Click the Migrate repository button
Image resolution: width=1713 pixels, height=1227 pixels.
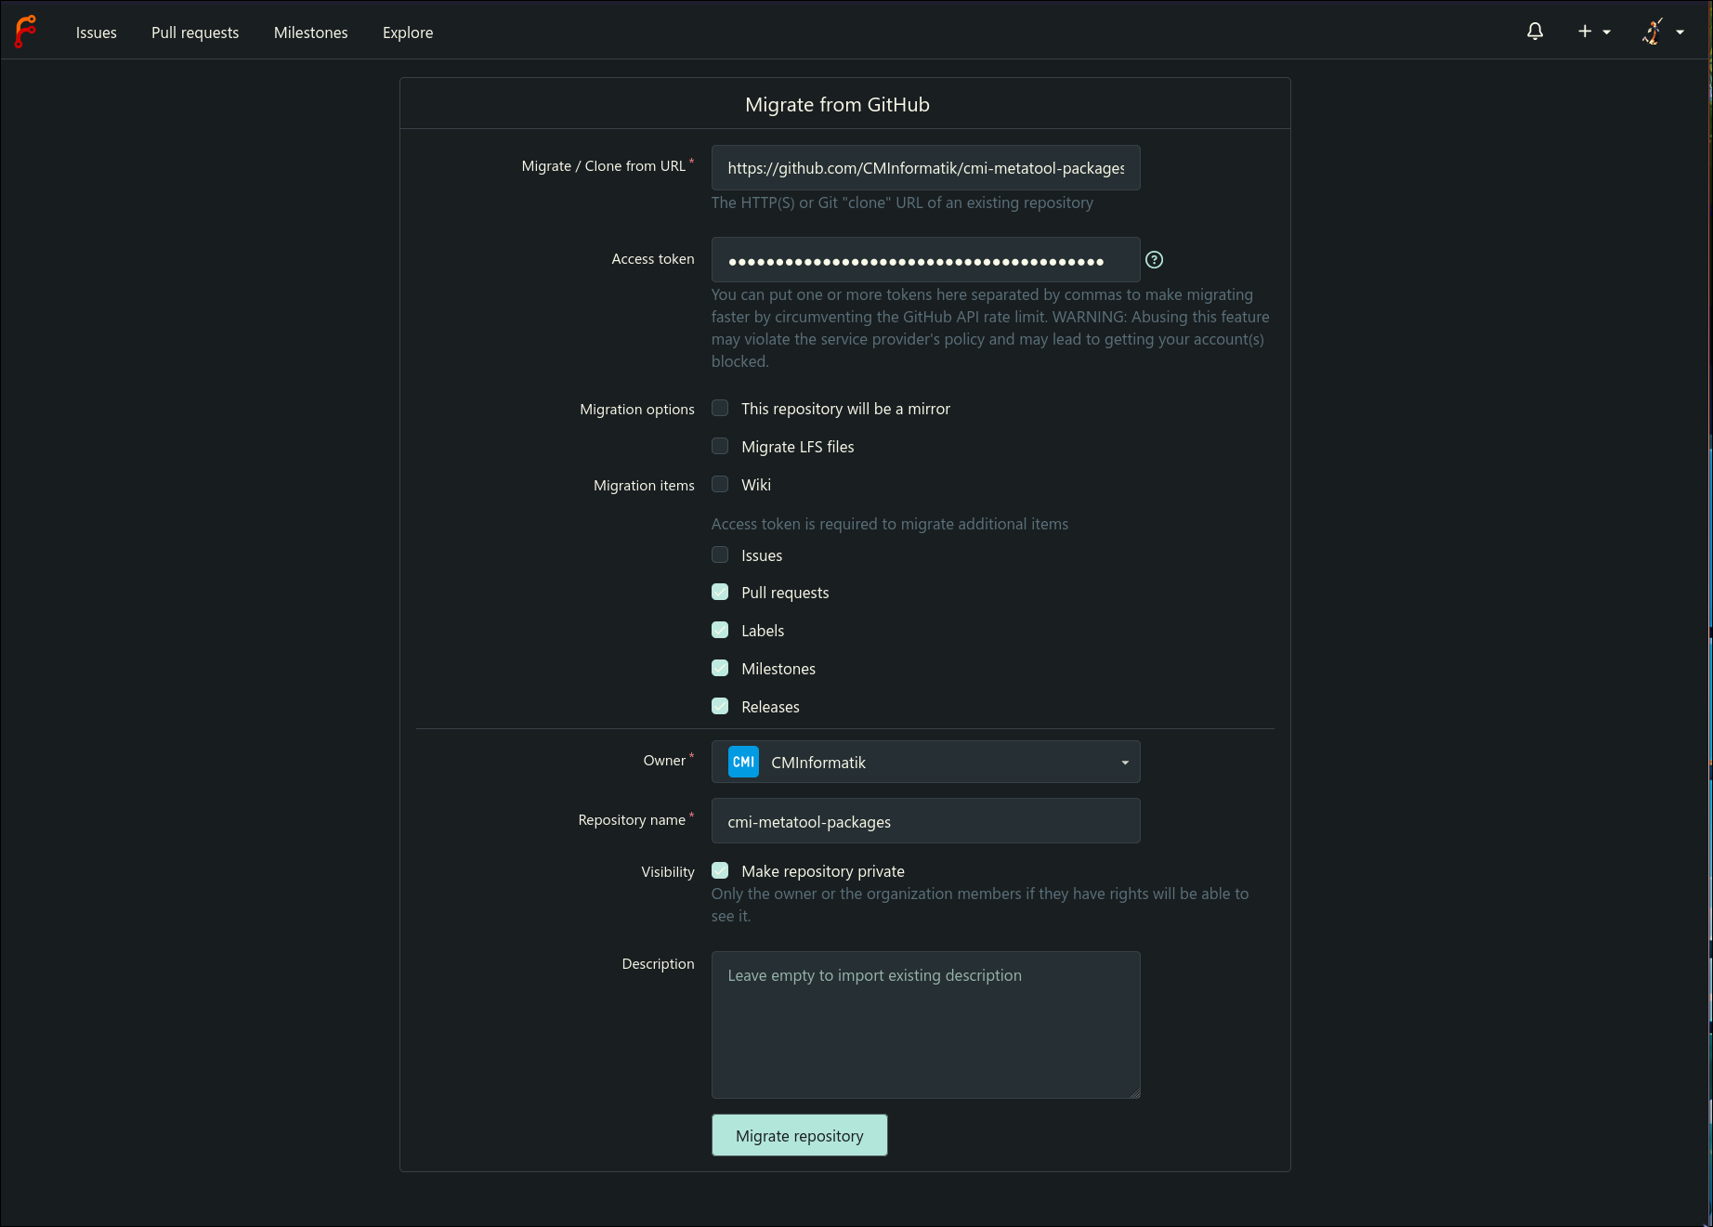click(800, 1135)
